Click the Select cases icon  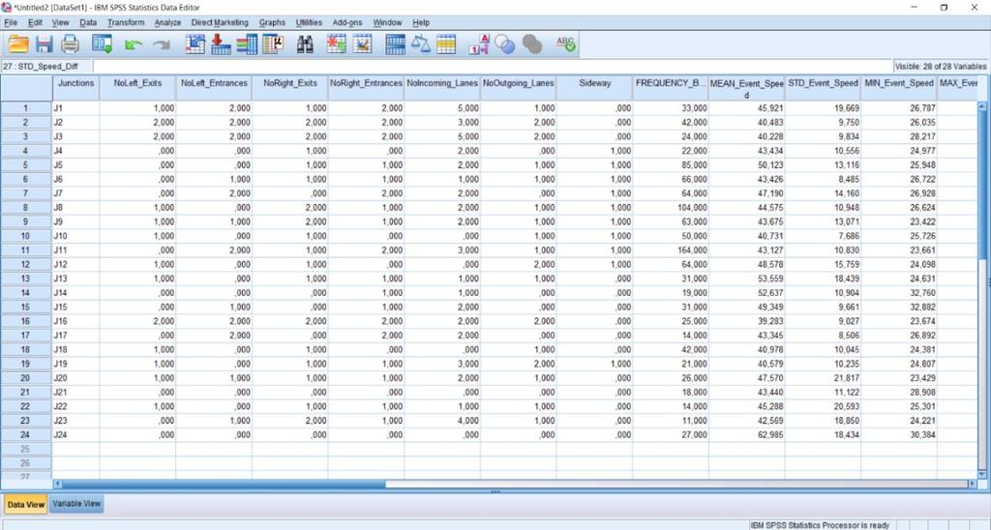coord(446,44)
